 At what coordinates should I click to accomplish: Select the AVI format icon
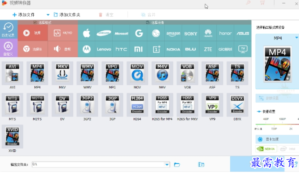tap(12, 73)
